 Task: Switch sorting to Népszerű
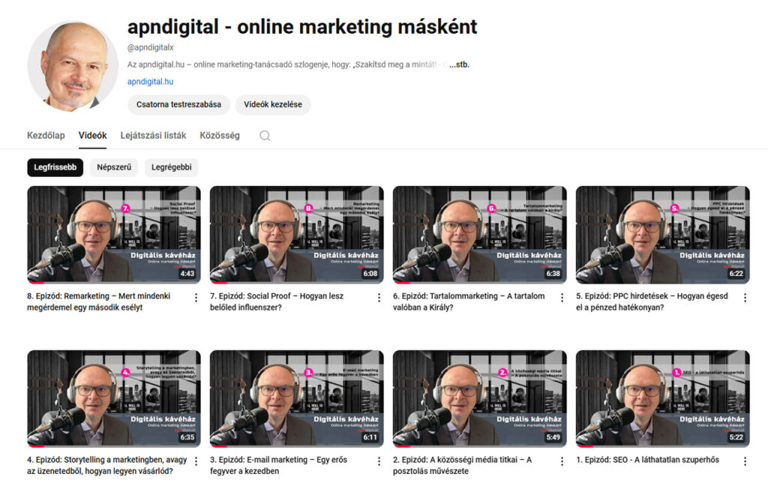tap(113, 167)
